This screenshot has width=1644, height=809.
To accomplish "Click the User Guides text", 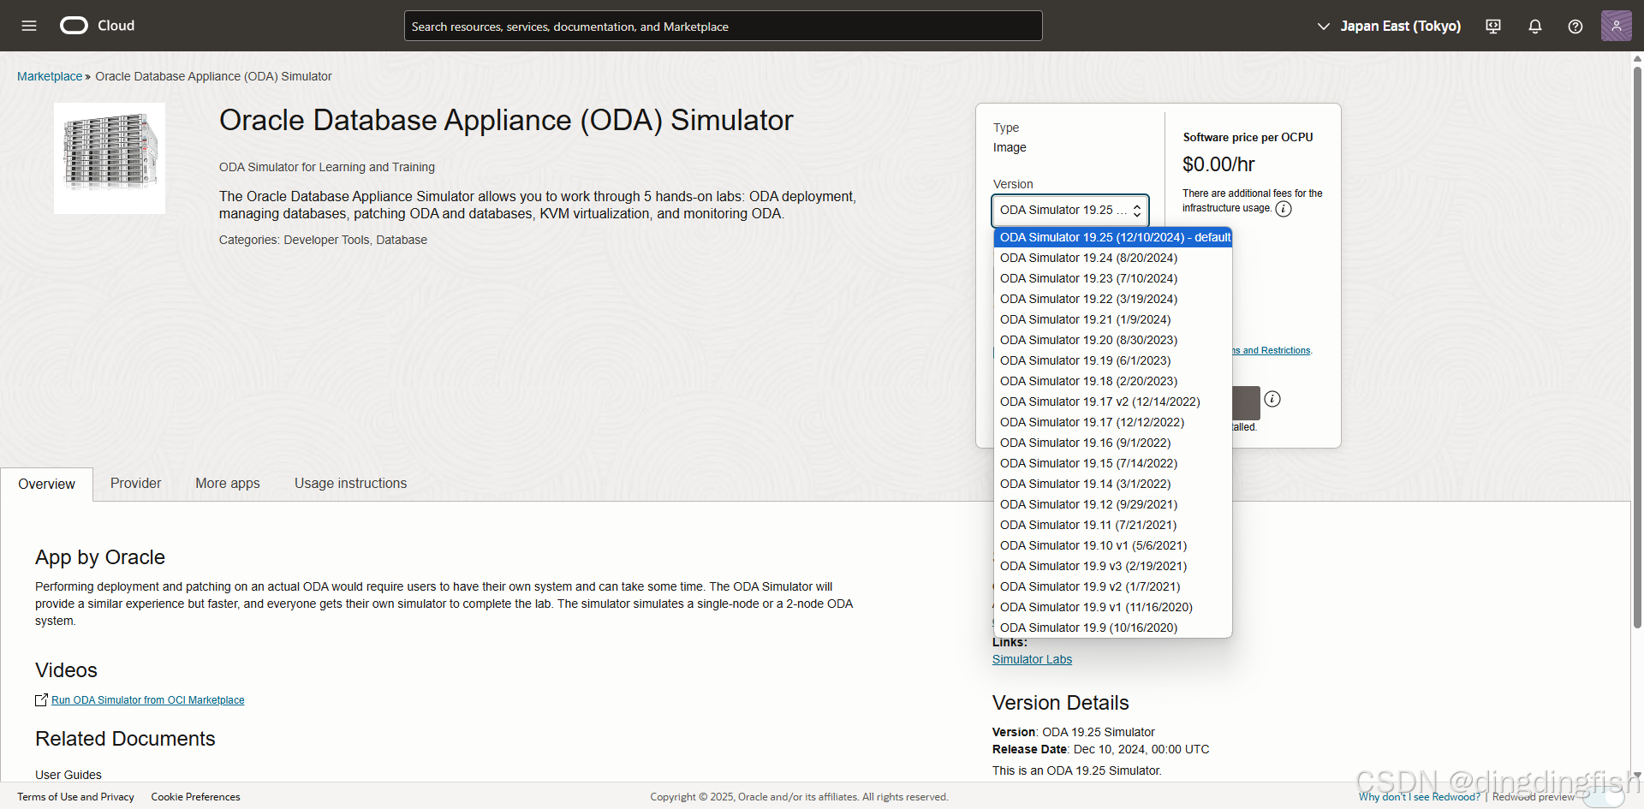I will [x=68, y=775].
